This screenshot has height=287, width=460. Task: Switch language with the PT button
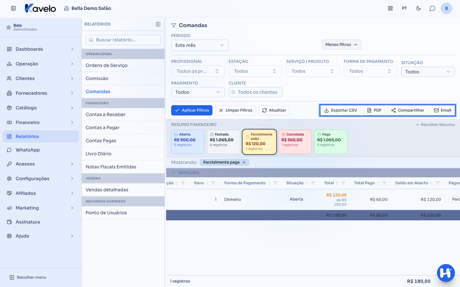[x=404, y=8]
